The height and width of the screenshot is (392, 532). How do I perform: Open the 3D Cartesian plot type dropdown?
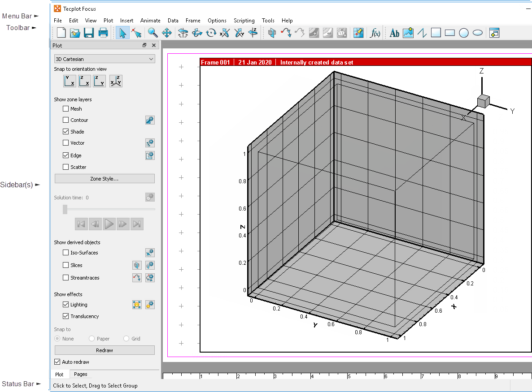coord(105,59)
